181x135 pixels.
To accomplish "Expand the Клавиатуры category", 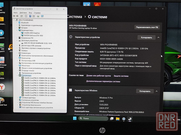I will (17, 53).
